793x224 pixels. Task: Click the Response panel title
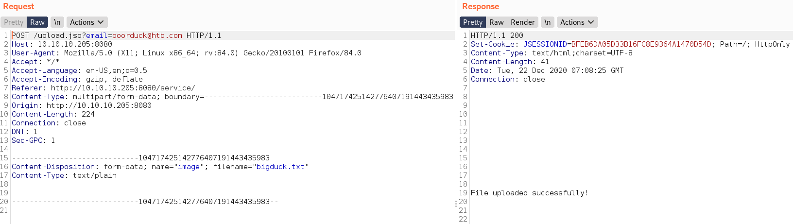coord(480,6)
